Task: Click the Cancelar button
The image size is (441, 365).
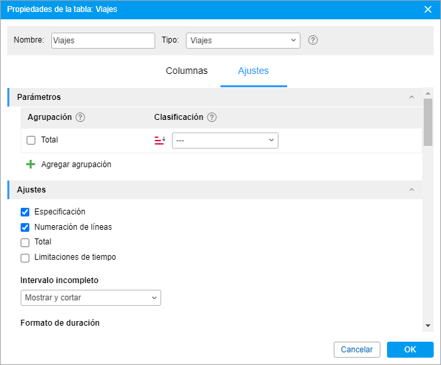Action: pos(357,350)
